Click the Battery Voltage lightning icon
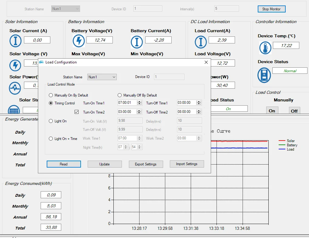 [79, 41]
